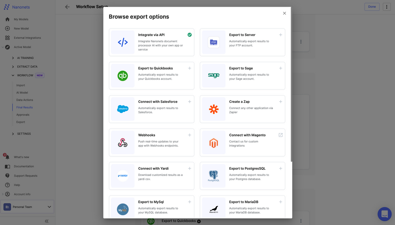Click the Magento logo icon
This screenshot has height=225, width=395.
point(214,143)
